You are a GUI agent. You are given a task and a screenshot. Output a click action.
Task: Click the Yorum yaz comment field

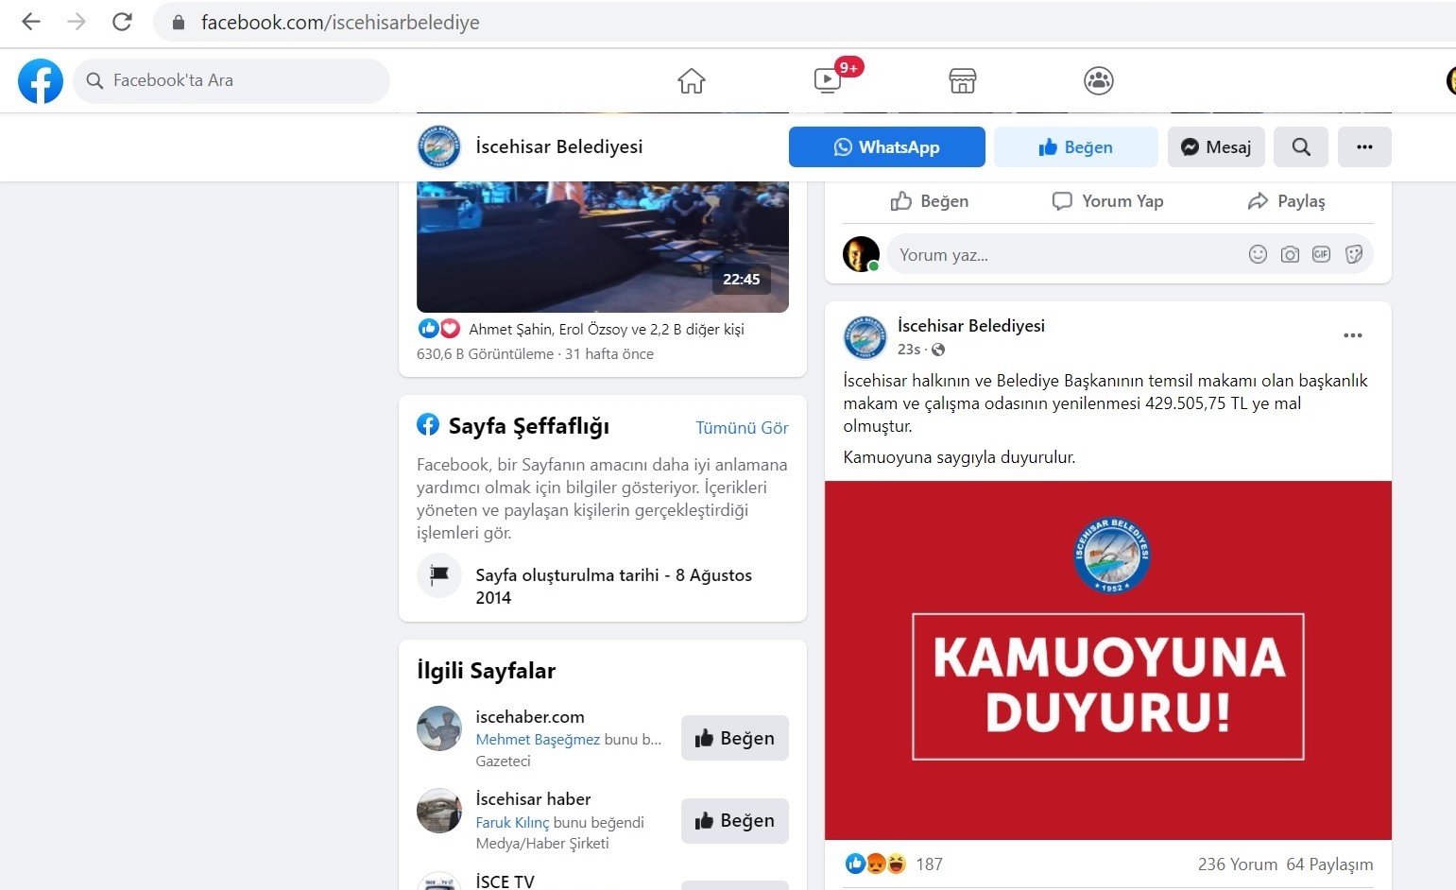point(1058,255)
